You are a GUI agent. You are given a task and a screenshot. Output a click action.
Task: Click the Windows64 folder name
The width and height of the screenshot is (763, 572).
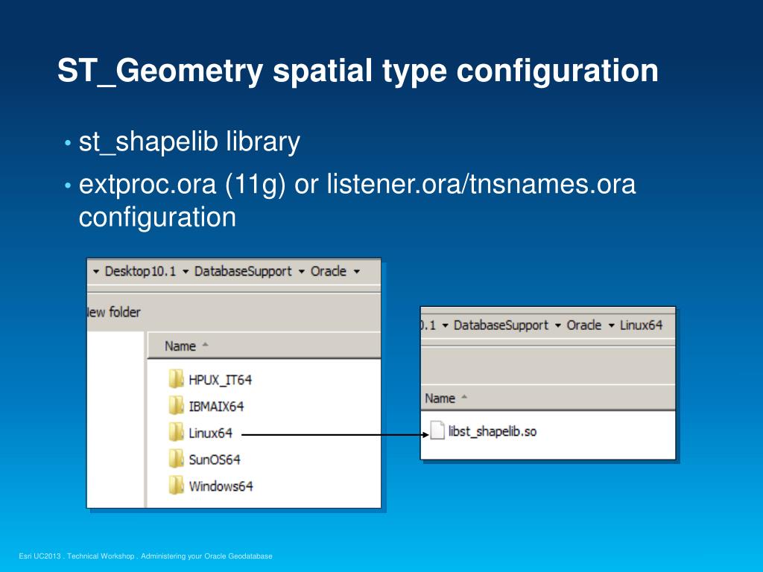point(221,486)
